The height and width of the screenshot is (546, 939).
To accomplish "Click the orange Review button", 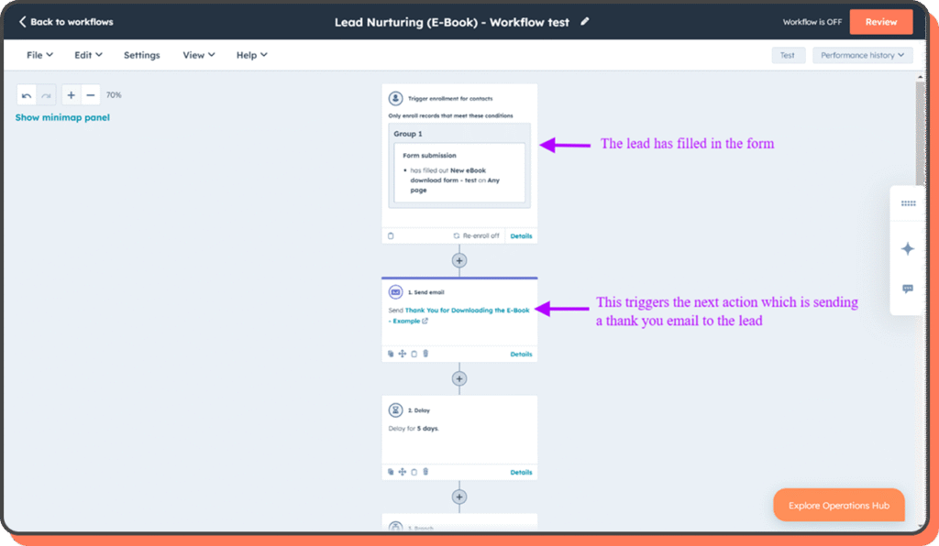I will click(x=880, y=22).
